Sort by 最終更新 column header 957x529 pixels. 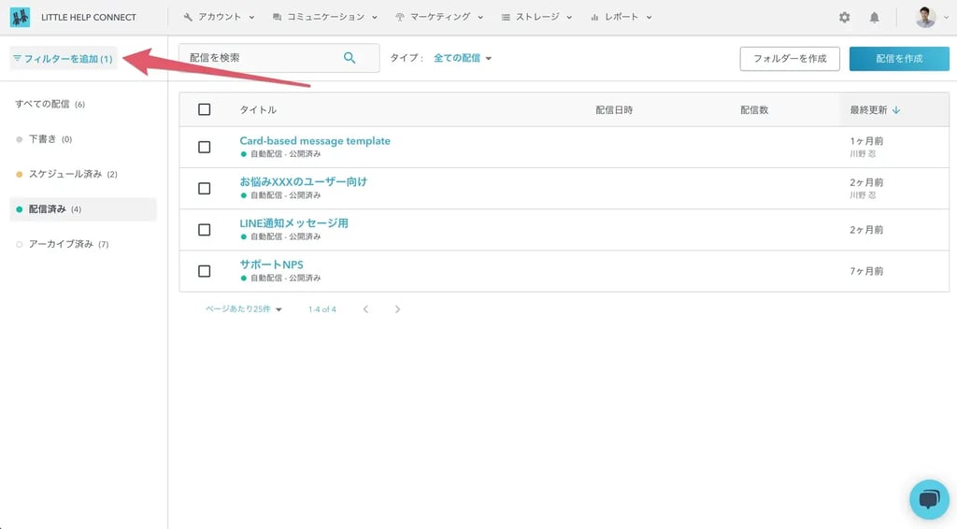(x=875, y=109)
